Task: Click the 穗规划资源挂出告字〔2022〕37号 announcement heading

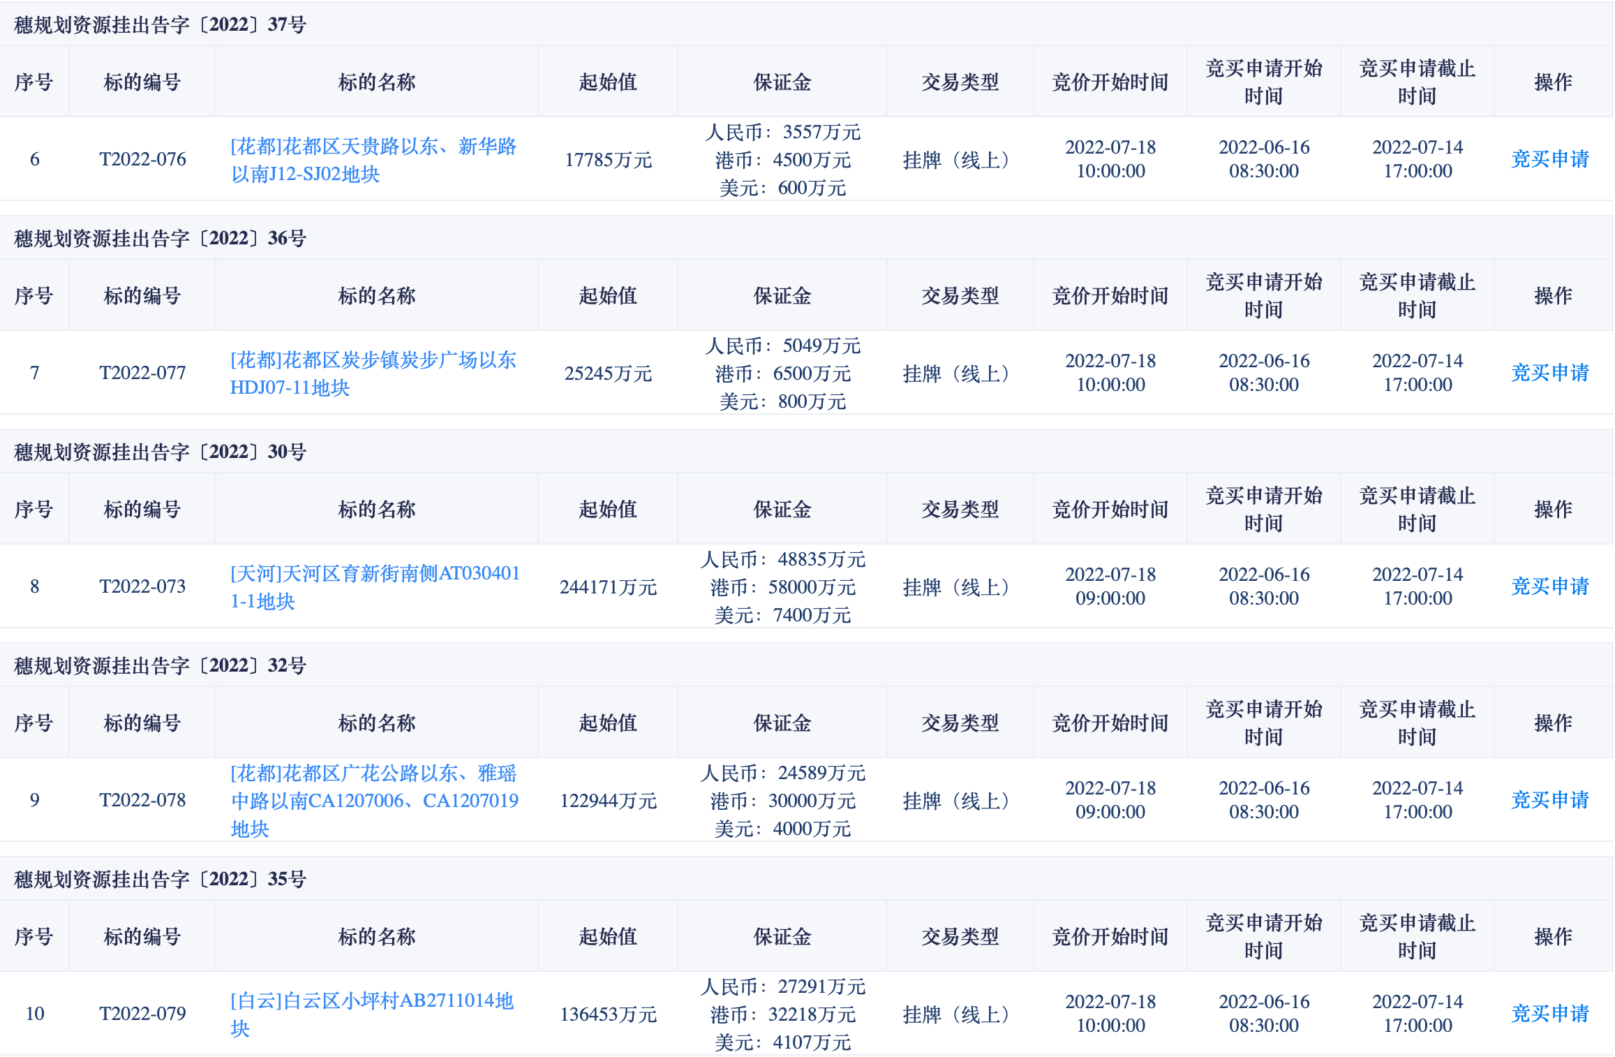Action: [x=160, y=25]
